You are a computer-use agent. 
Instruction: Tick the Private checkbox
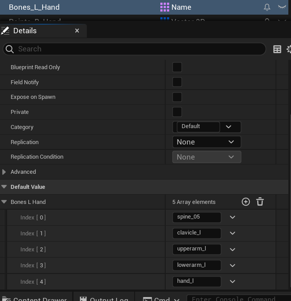177,112
